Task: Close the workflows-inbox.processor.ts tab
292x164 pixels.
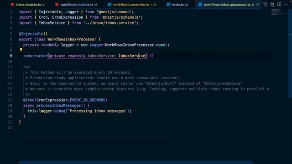Action: [x=258, y=5]
